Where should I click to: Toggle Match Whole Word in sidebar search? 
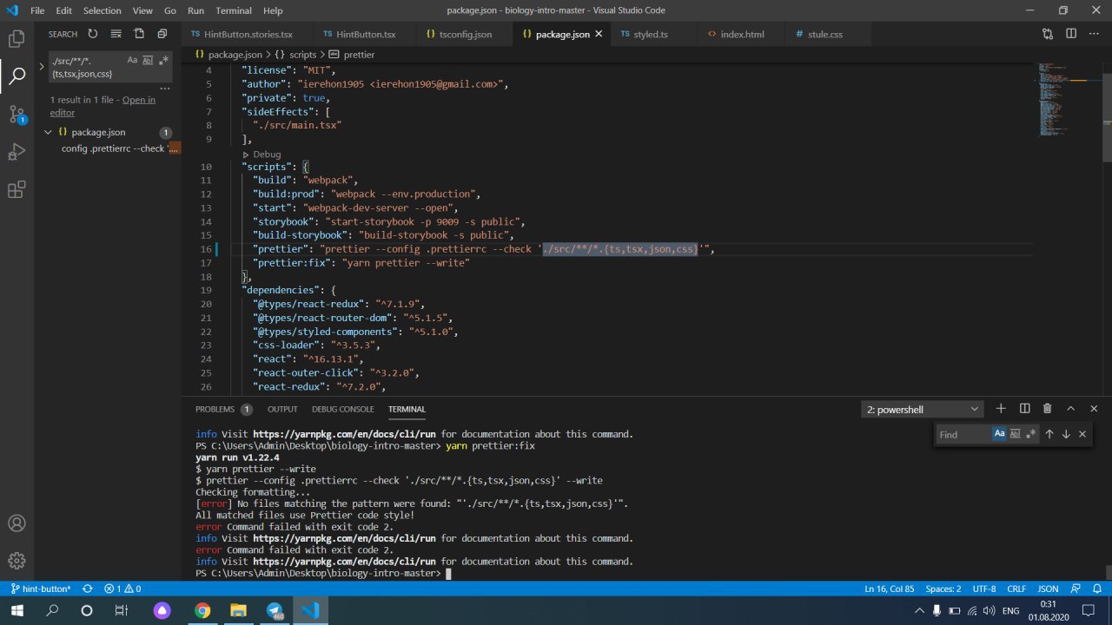pos(148,61)
